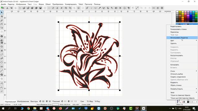The width and height of the screenshot is (198, 111).
Task: Click the magnifier zoom tool in left toolbar
Action: pyautogui.click(x=2, y=20)
